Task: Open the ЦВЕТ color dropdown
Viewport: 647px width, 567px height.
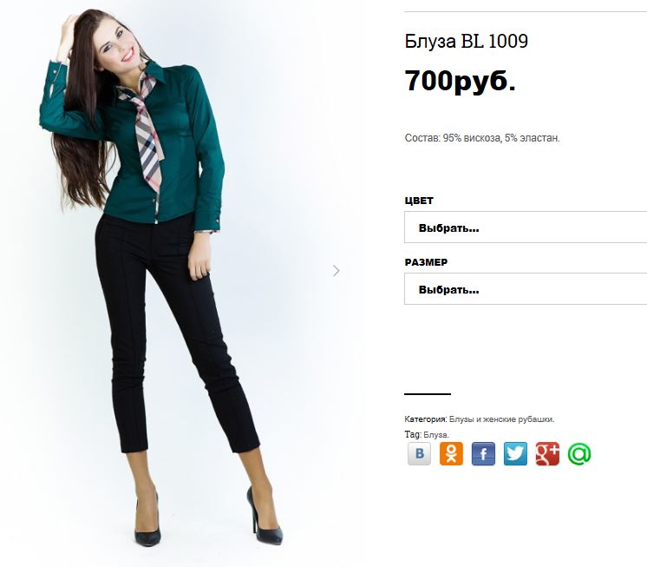Action: [526, 227]
